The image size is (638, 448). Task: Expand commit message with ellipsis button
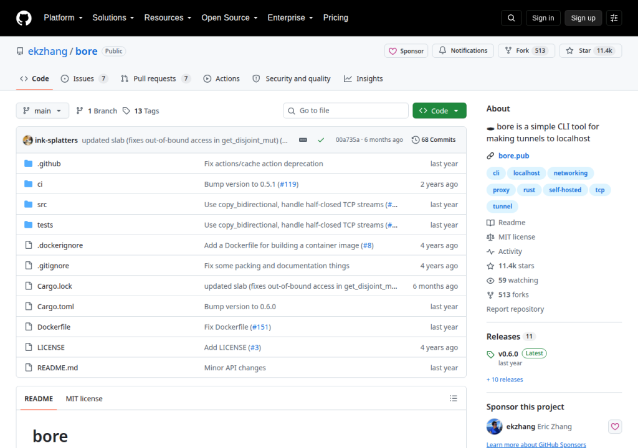(x=303, y=140)
